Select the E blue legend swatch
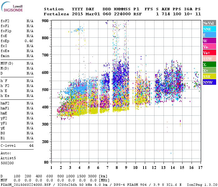 pyautogui.click(x=209, y=35)
